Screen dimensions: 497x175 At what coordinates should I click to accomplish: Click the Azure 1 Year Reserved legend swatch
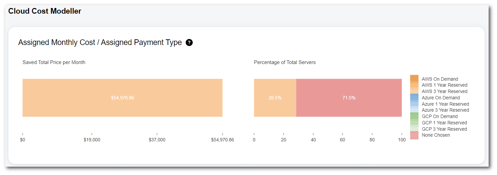pos(414,104)
